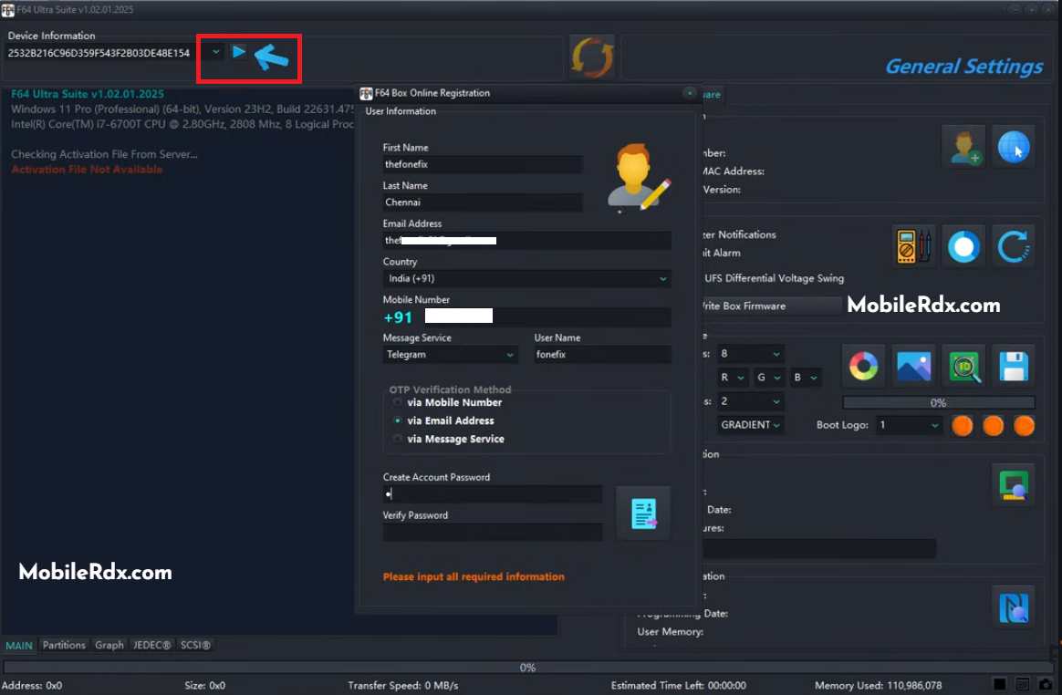This screenshot has width=1062, height=695.
Task: Open the add user account icon
Action: [964, 147]
